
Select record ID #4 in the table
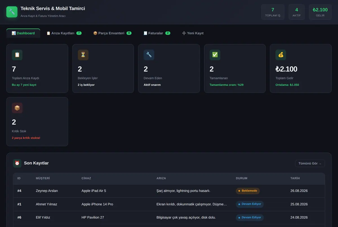click(19, 191)
